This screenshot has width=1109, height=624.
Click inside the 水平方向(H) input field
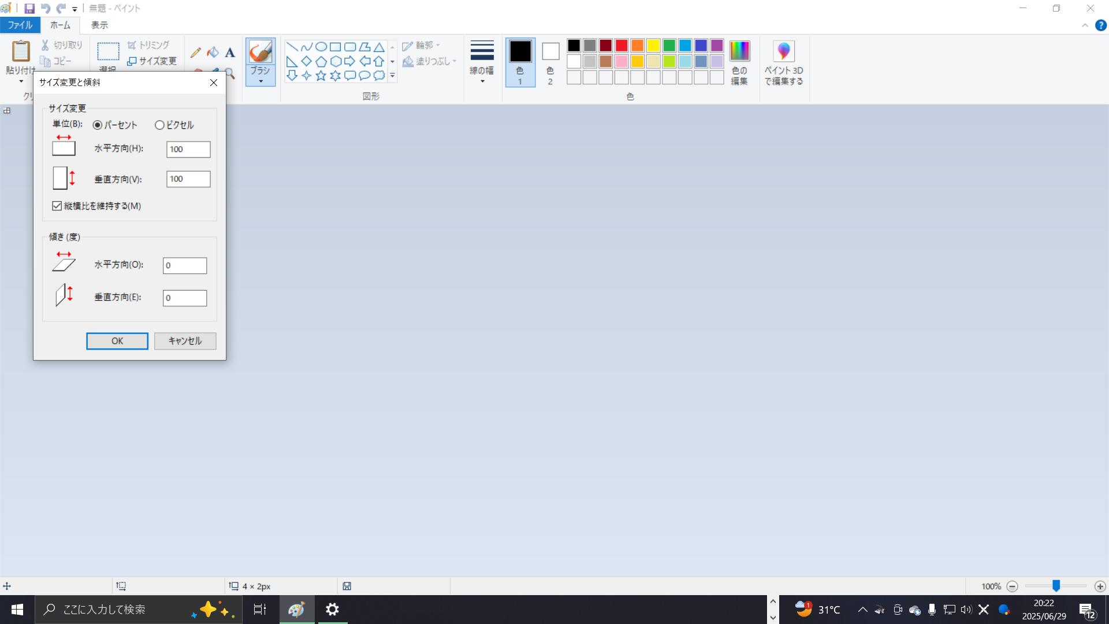pos(188,149)
